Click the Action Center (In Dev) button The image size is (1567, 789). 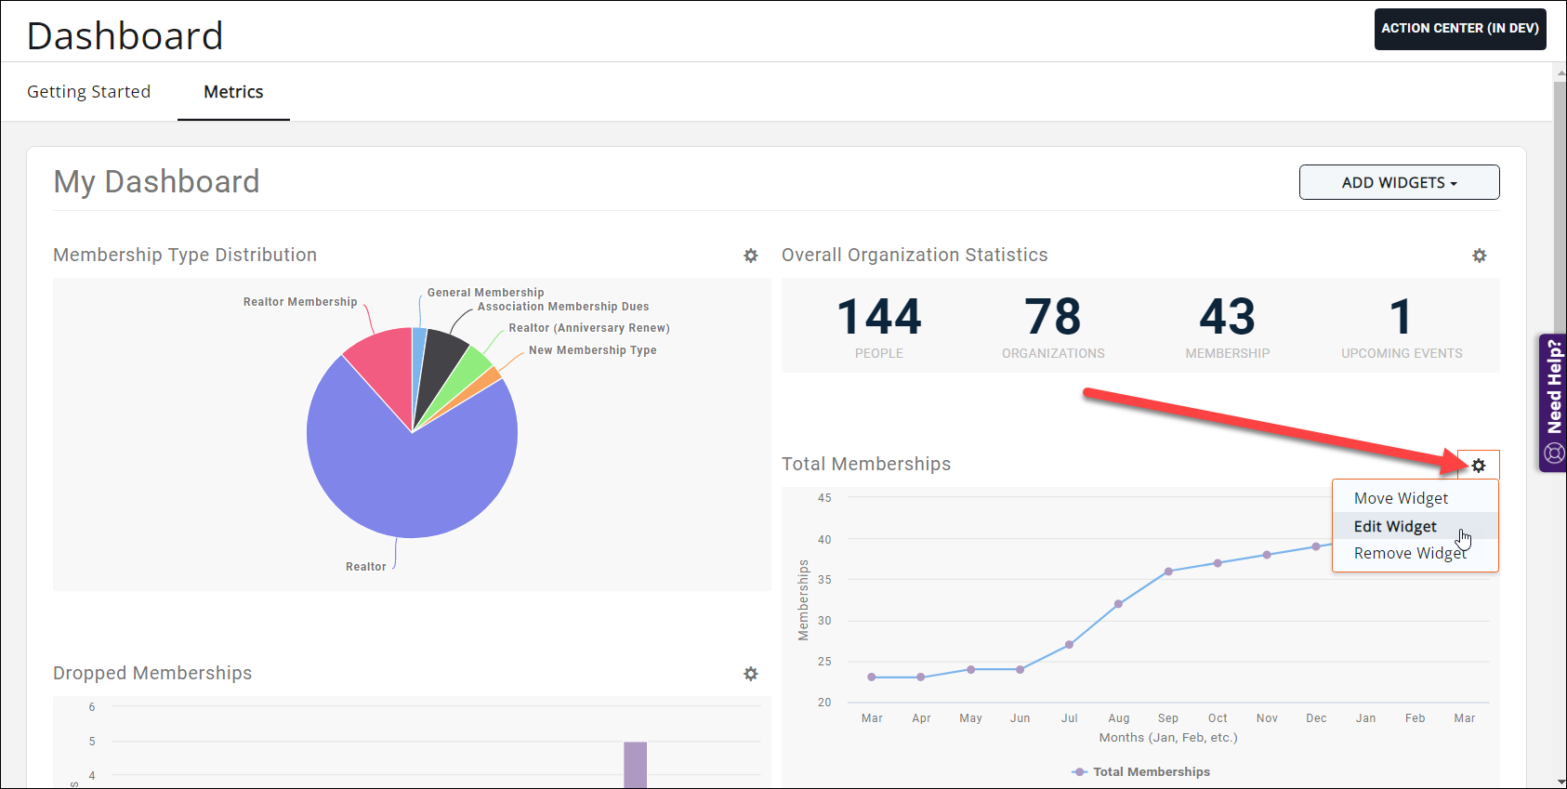pos(1459,29)
